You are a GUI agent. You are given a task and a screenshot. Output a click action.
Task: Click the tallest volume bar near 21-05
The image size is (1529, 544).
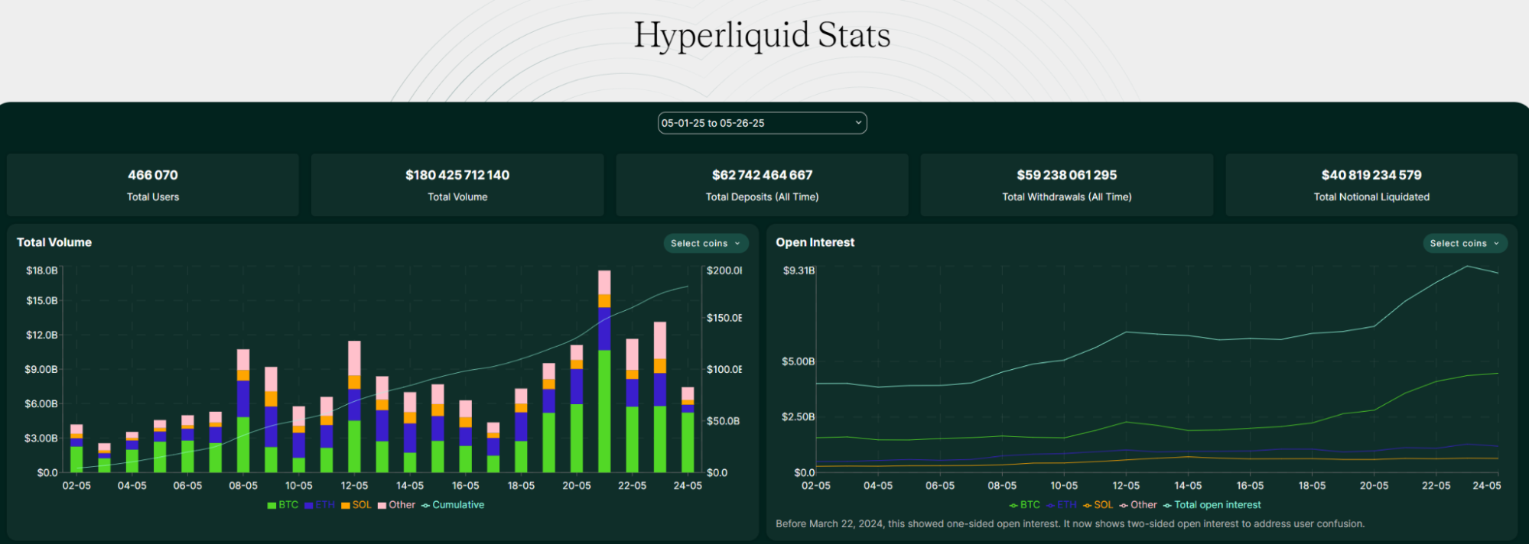604,371
